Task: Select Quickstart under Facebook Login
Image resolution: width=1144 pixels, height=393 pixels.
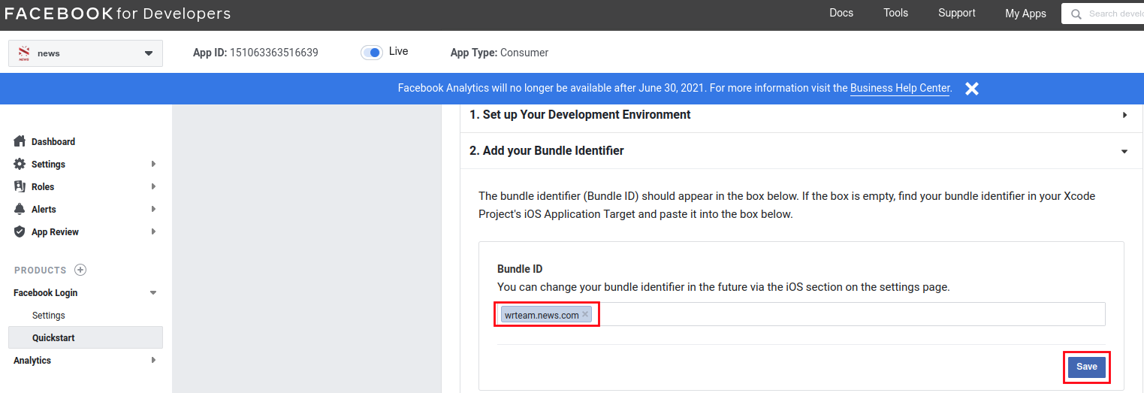Action: [x=53, y=338]
